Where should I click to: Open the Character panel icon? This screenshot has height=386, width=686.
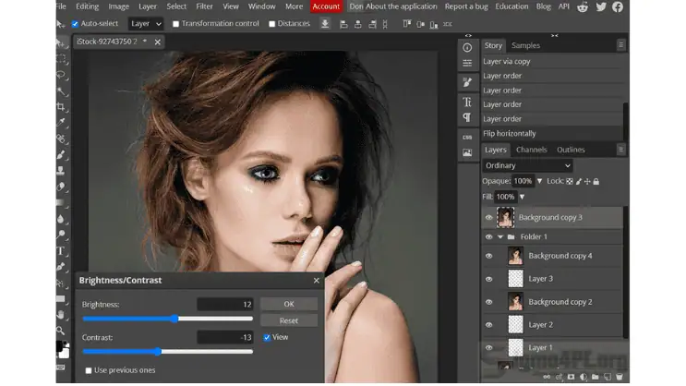467,102
